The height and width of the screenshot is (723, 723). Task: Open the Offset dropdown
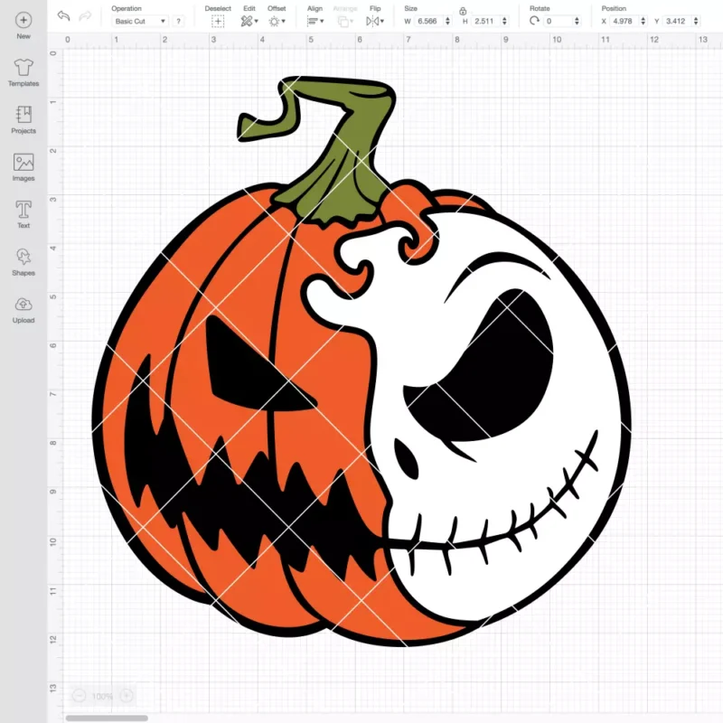point(277,21)
